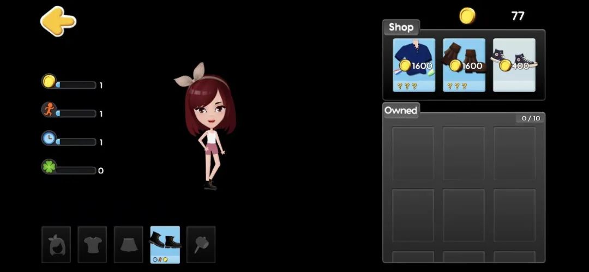The width and height of the screenshot is (589, 272).
Task: Select the equipped black boots slot
Action: pos(165,244)
